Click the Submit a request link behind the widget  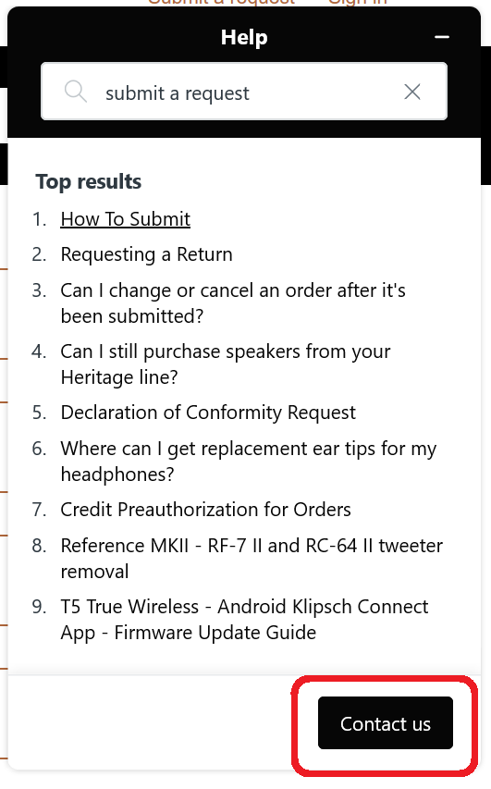[221, 3]
